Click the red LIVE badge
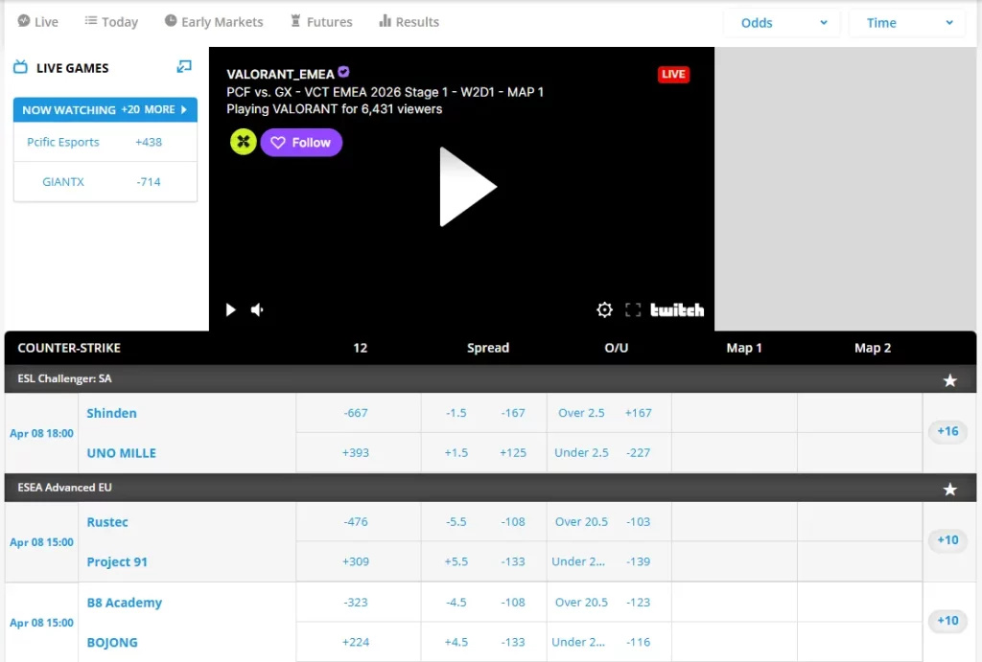This screenshot has width=982, height=662. pyautogui.click(x=673, y=74)
